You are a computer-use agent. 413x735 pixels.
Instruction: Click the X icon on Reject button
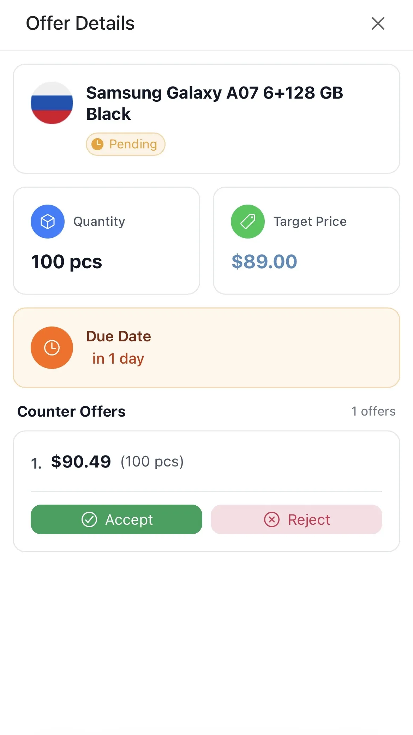(x=272, y=519)
